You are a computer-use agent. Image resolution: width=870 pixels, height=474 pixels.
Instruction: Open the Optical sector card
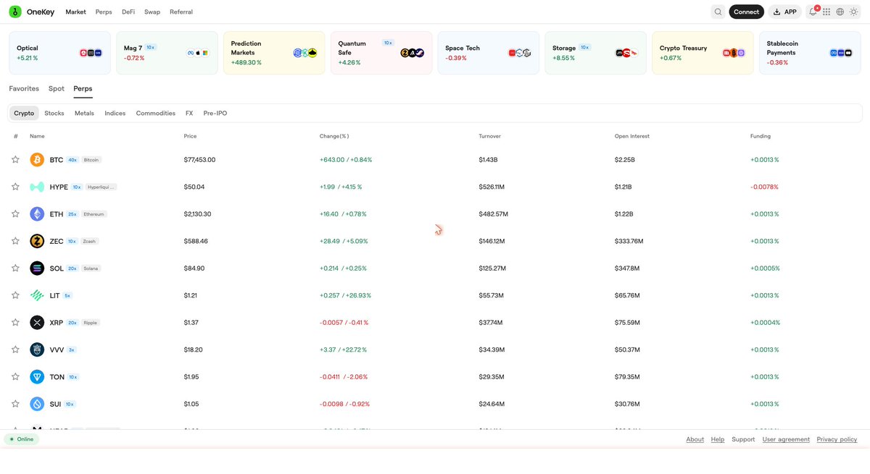59,53
